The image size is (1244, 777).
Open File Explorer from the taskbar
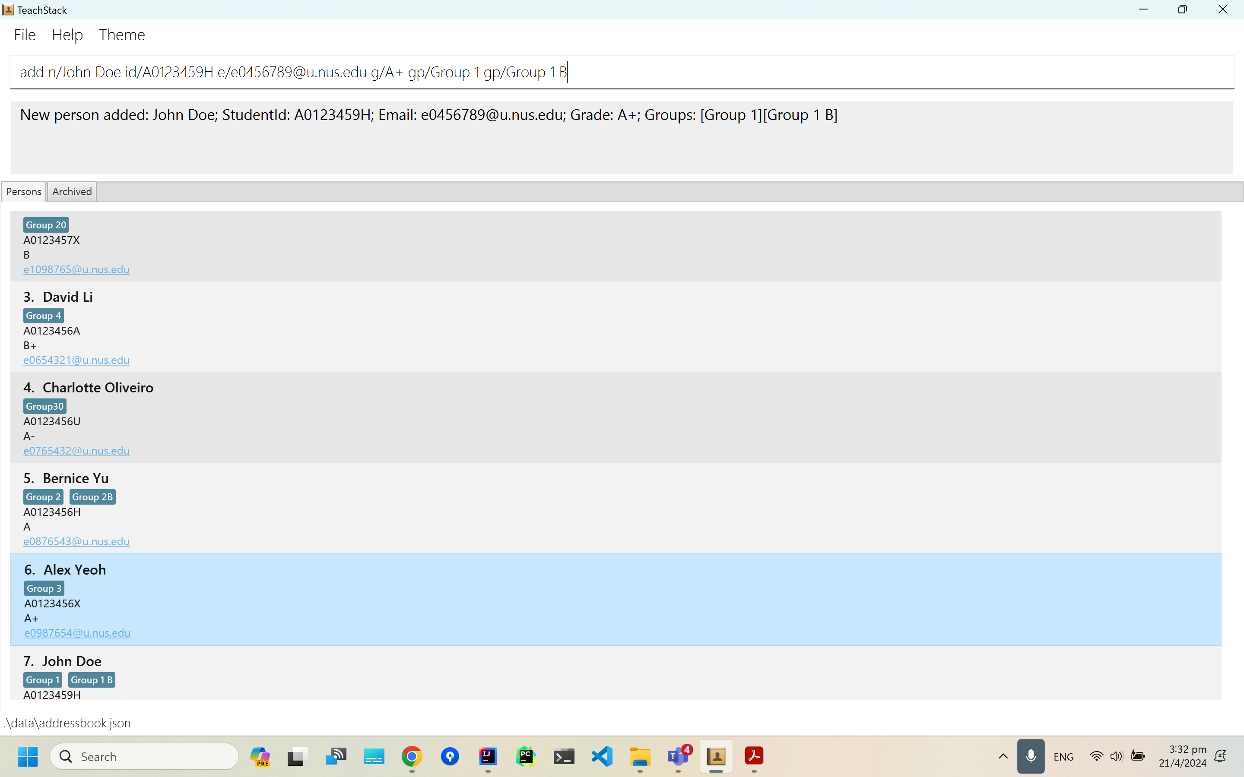[640, 756]
